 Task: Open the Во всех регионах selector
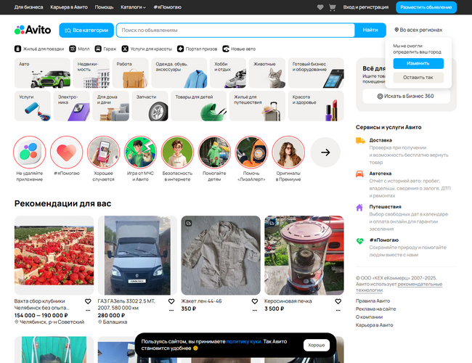tap(419, 30)
